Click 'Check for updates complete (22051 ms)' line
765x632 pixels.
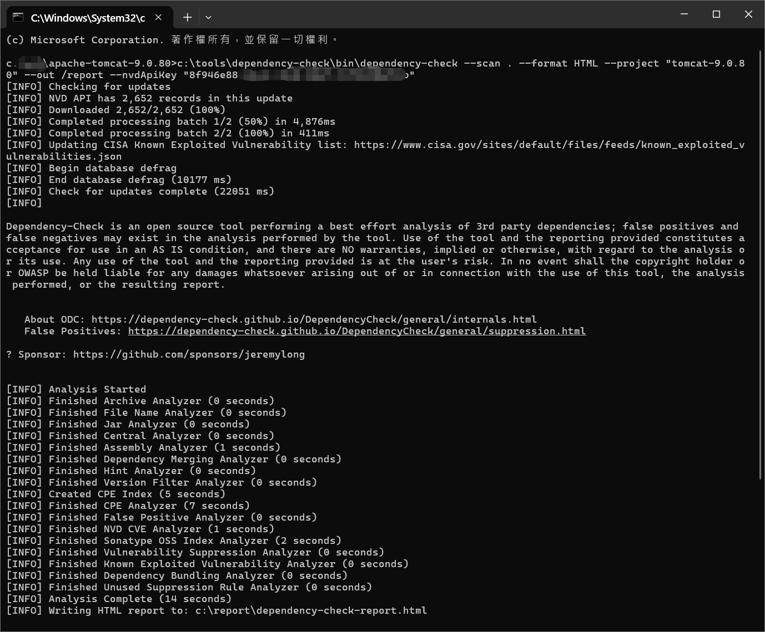140,191
